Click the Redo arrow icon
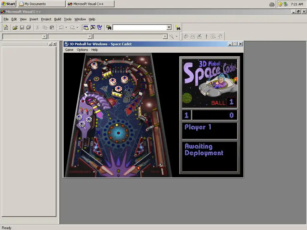This screenshot has height=230, width=307. coord(73,28)
